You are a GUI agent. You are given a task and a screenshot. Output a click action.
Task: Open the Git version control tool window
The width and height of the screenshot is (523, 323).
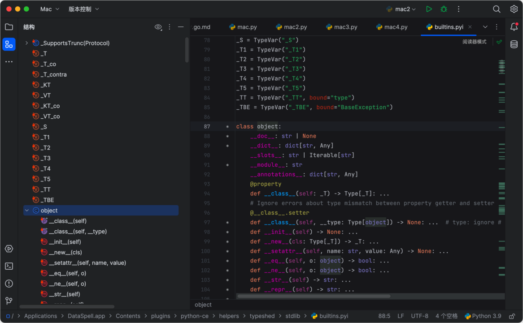pyautogui.click(x=9, y=301)
